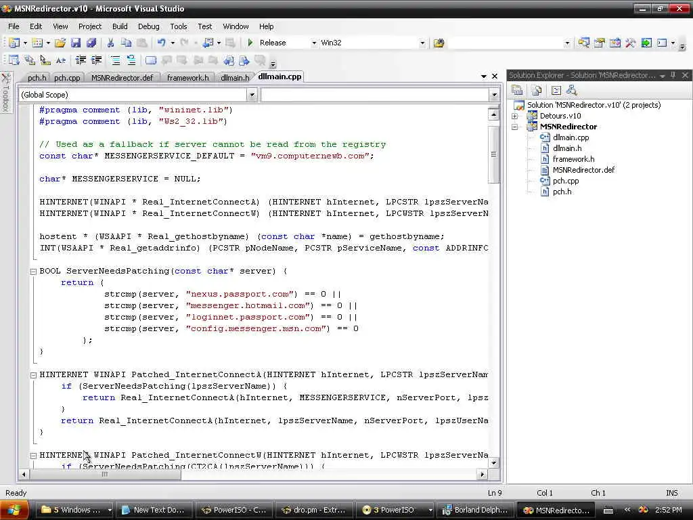The width and height of the screenshot is (693, 520).
Task: Undo last action with the blue arrow icon
Action: click(x=161, y=43)
